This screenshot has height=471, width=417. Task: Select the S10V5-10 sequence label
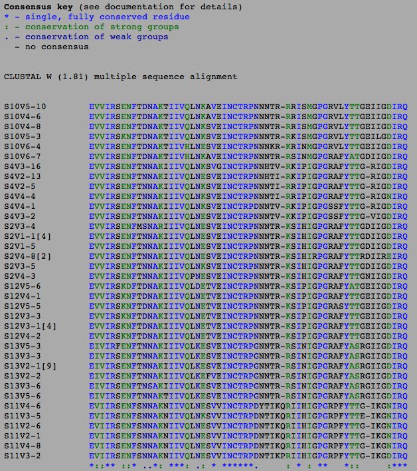[x=25, y=106]
